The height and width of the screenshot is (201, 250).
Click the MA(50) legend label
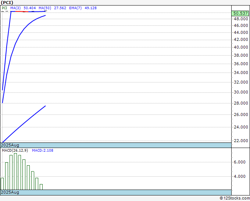(x=45, y=8)
